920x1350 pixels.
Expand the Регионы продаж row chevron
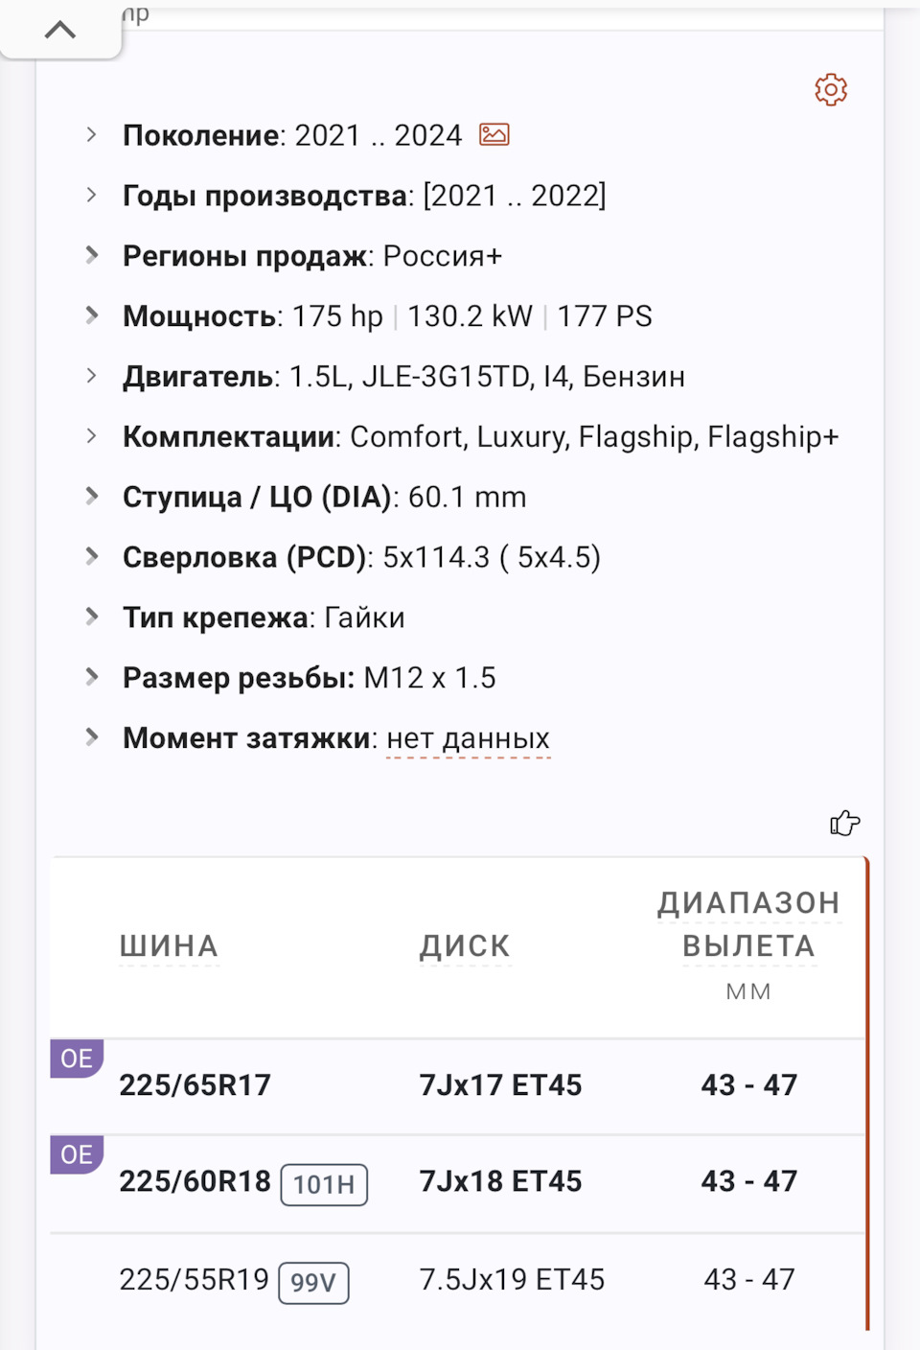[92, 255]
